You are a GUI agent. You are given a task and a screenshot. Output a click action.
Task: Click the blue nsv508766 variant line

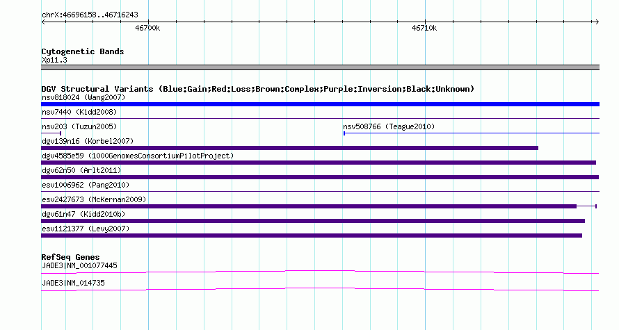472,133
